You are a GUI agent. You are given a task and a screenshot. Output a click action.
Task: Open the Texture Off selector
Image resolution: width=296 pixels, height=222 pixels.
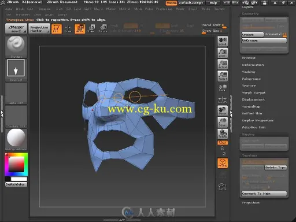tap(16, 116)
